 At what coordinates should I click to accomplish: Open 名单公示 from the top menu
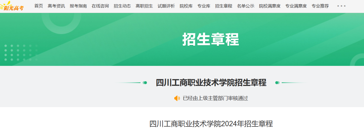pyautogui.click(x=246, y=6)
